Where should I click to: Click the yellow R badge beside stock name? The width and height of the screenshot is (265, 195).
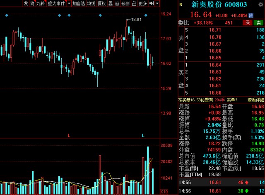tap(181, 4)
